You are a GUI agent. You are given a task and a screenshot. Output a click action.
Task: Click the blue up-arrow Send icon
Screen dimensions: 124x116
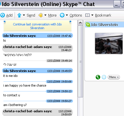tap(19, 15)
